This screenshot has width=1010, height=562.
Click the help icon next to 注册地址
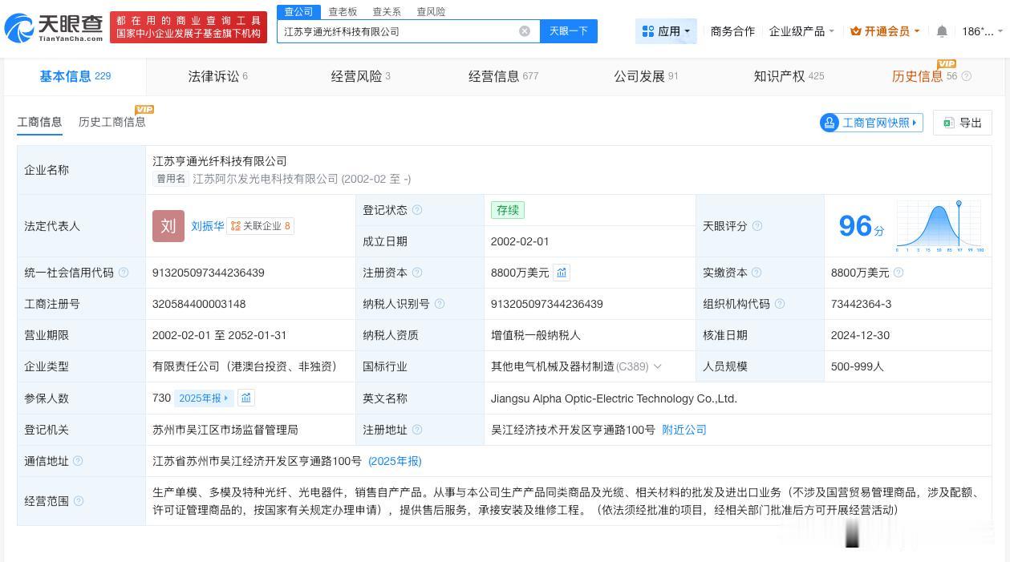pyautogui.click(x=417, y=430)
